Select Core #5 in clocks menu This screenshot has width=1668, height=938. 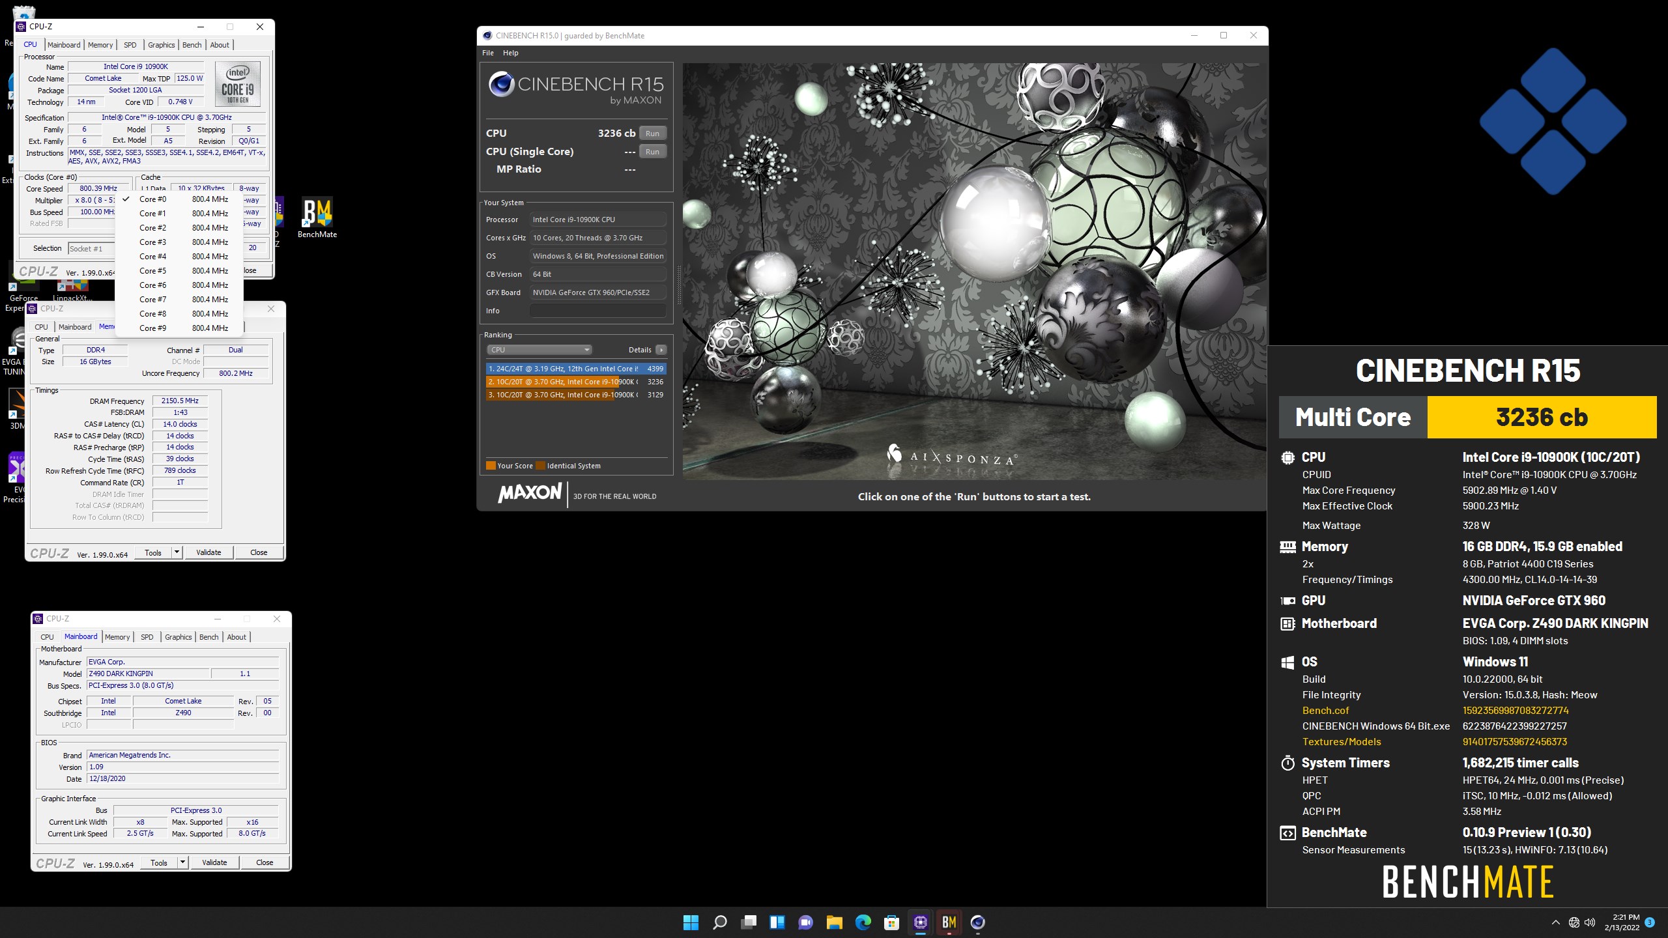tap(179, 271)
